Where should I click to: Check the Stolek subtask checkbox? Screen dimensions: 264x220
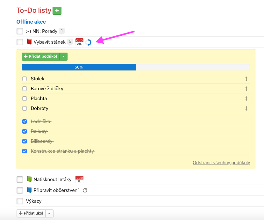click(25, 79)
